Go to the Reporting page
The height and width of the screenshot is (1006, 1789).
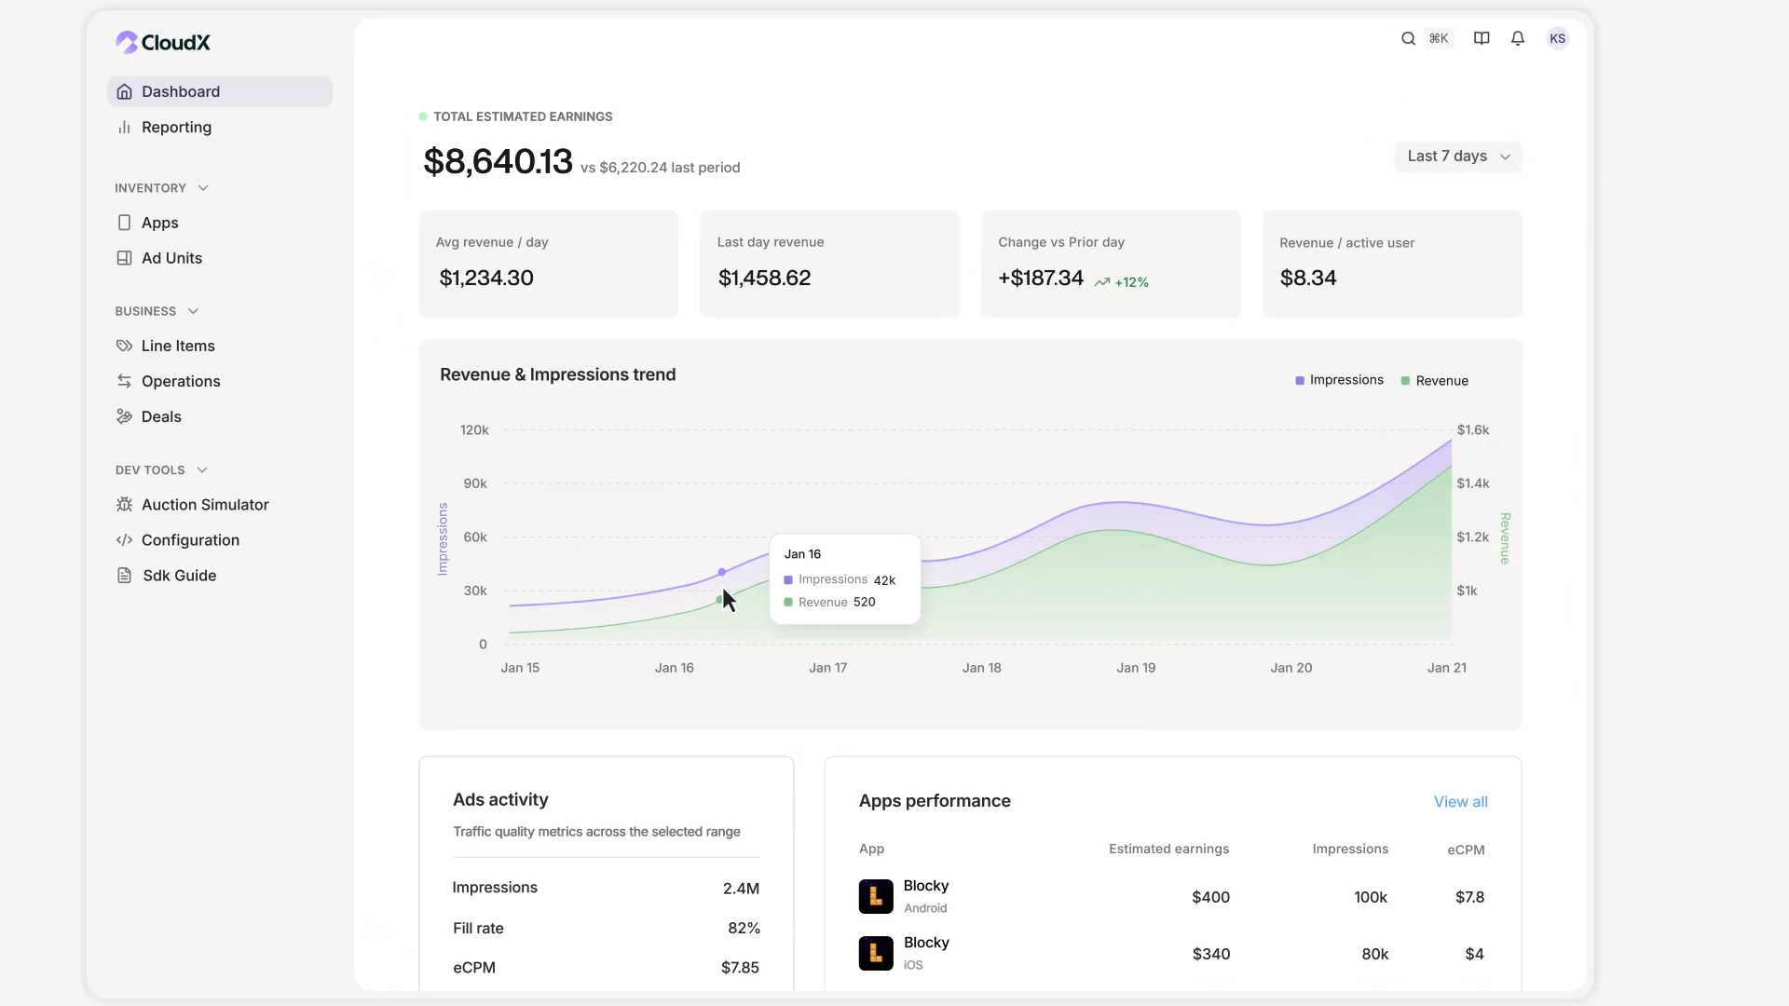pyautogui.click(x=176, y=128)
